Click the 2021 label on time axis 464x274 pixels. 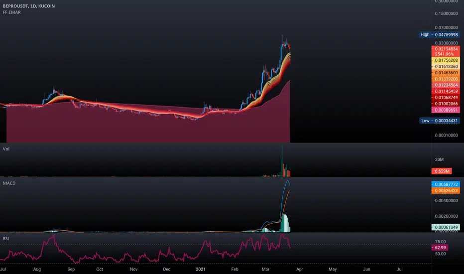coord(201,269)
